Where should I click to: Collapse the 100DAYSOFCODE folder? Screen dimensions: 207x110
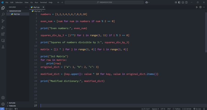[x=15, y=11]
